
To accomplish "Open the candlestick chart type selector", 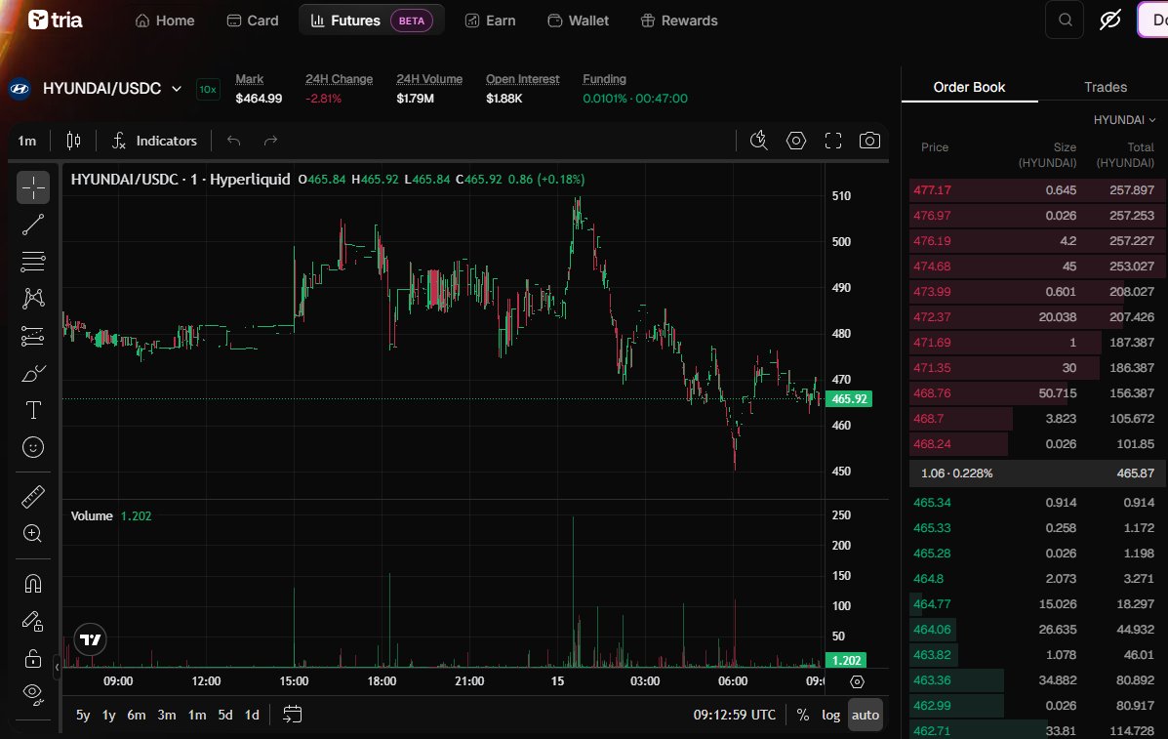I will click(73, 141).
